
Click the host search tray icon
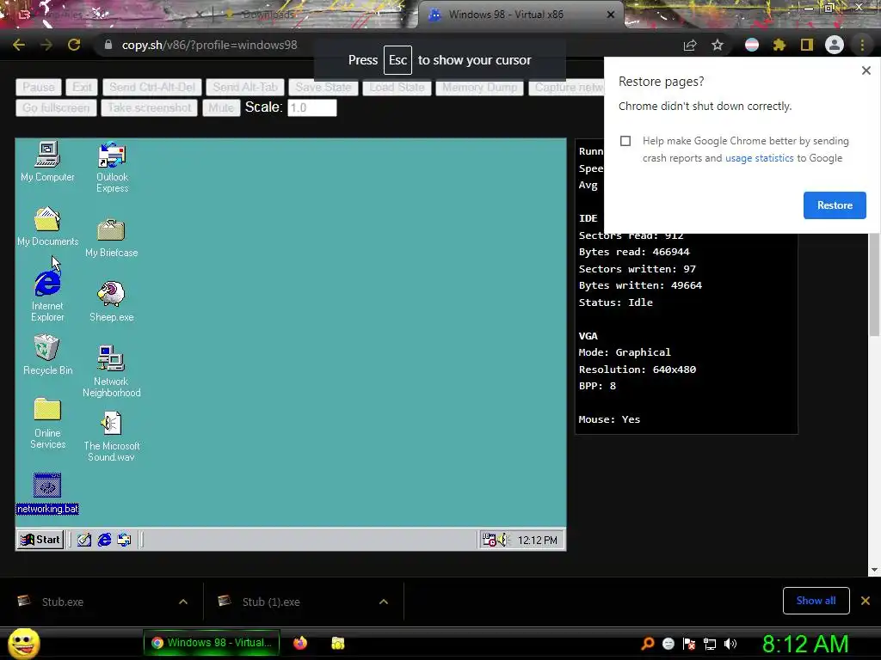647,644
